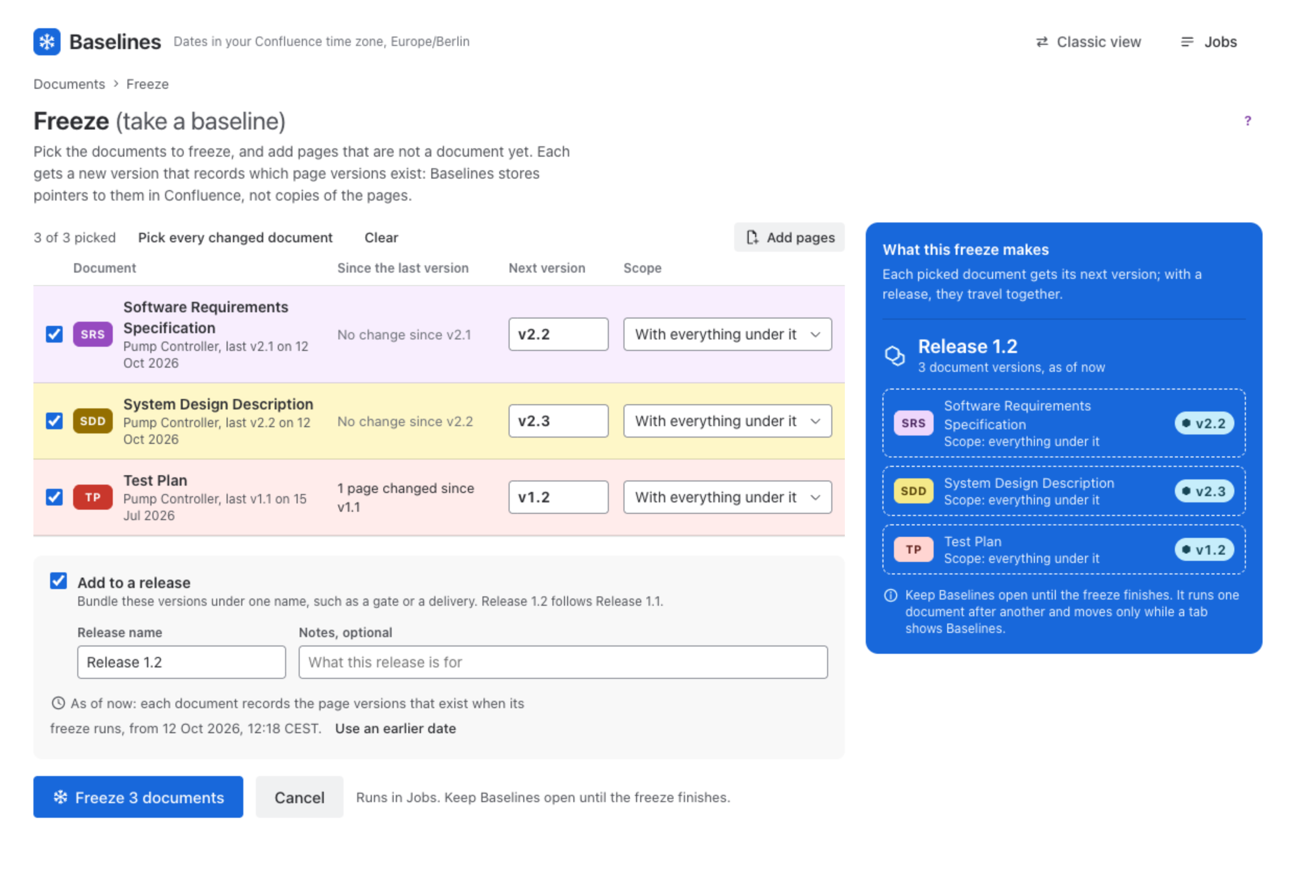Image resolution: width=1296 pixels, height=893 pixels.
Task: Click Use an earlier date link
Action: (395, 729)
